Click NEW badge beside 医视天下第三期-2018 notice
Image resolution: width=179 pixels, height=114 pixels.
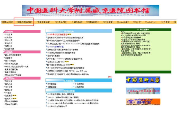tap(67, 62)
